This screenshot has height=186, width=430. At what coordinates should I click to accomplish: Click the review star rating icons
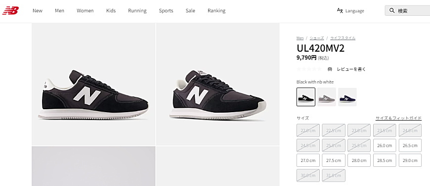click(309, 69)
